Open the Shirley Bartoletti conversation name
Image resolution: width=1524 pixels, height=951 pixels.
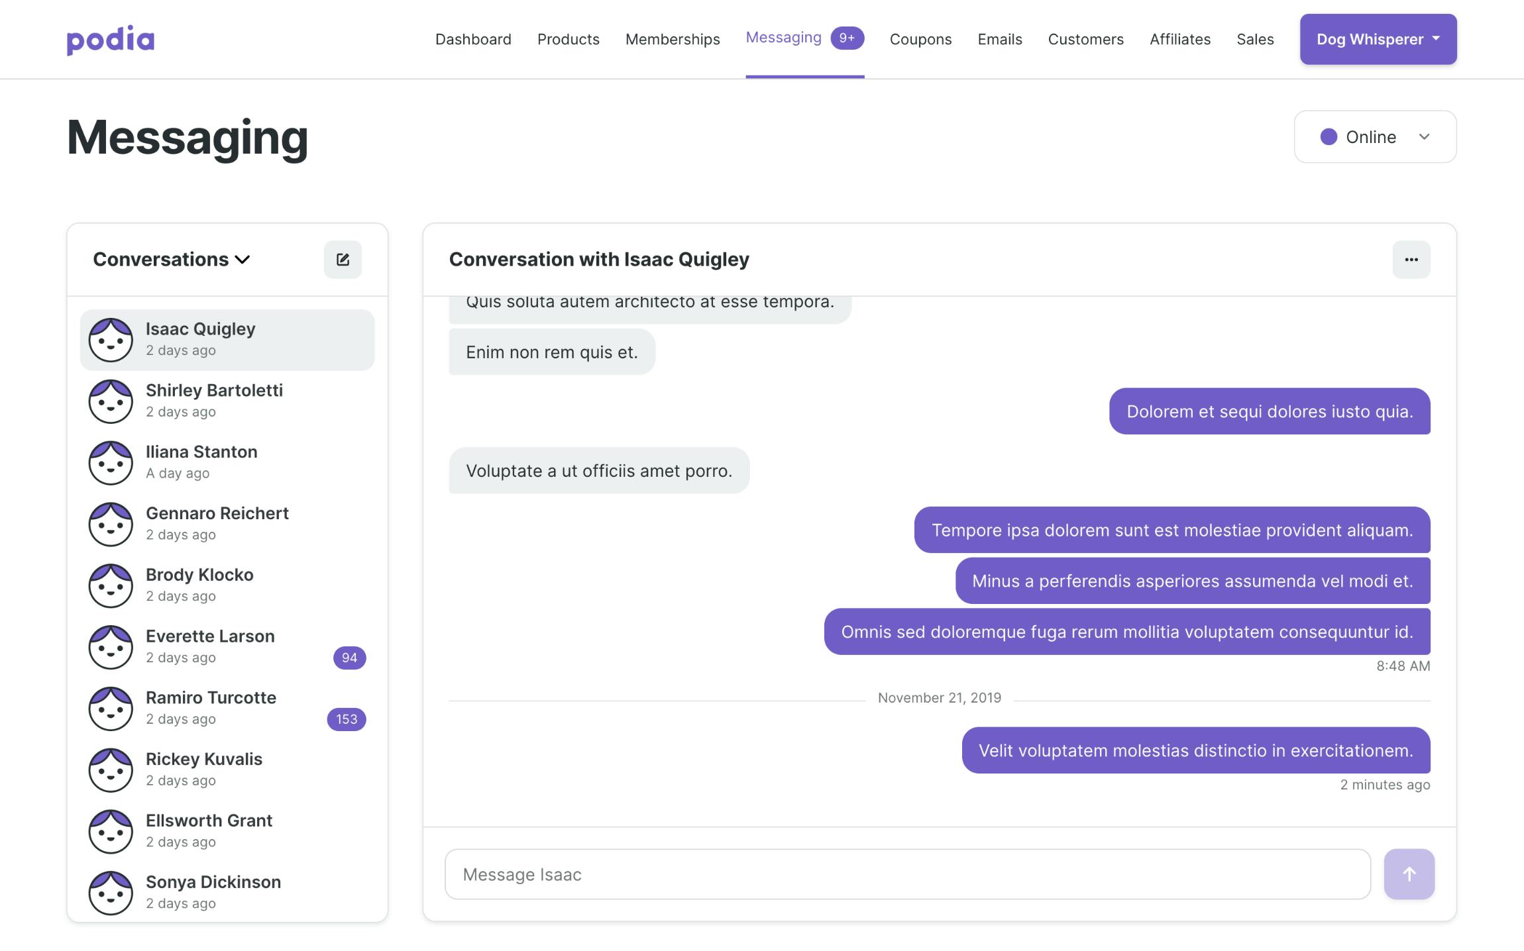coord(214,391)
